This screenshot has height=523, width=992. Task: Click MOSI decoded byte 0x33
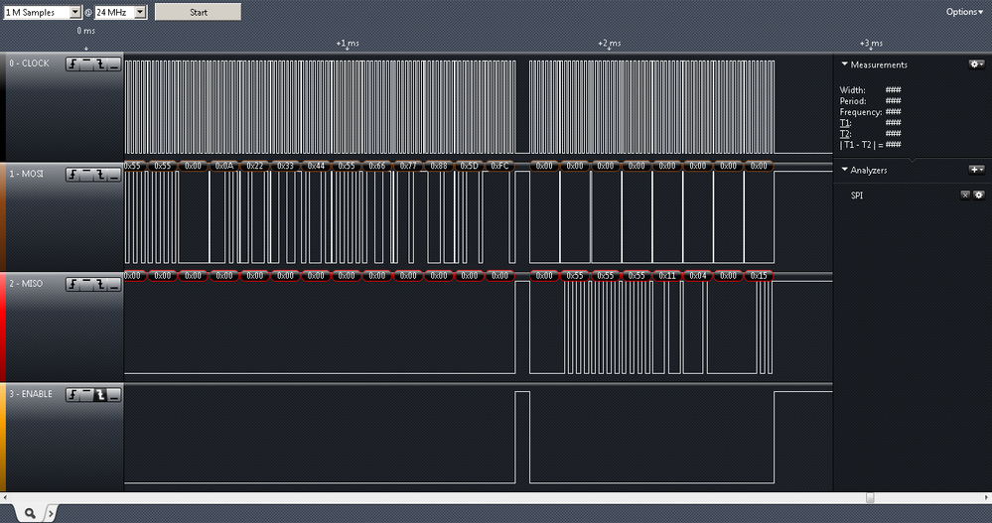[285, 166]
